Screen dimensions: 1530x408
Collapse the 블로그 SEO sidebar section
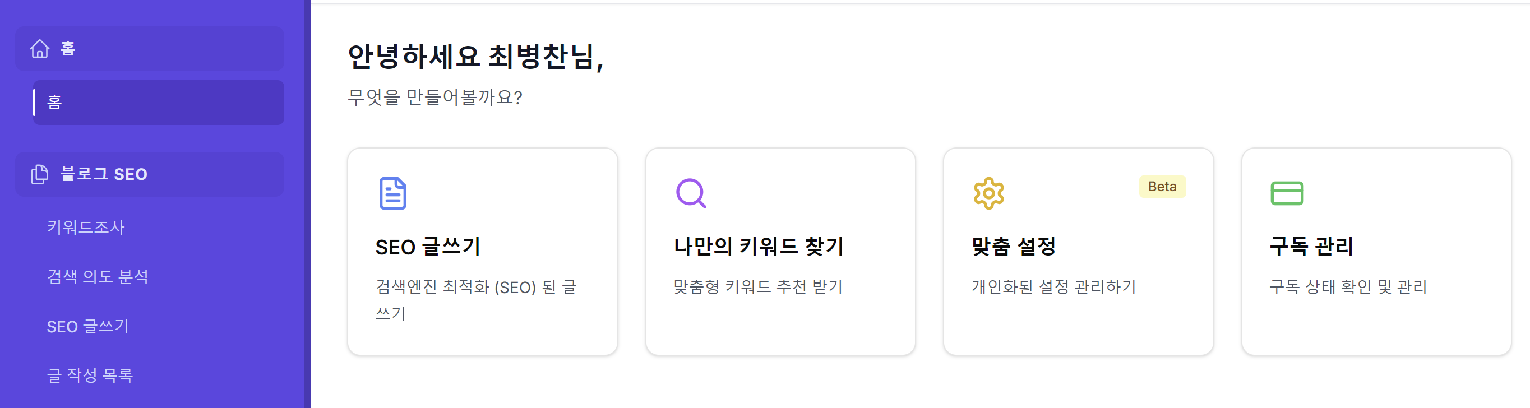[149, 174]
